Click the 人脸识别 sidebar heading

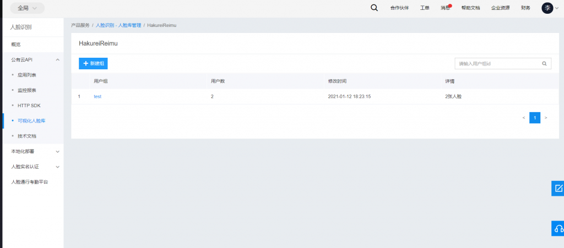coord(21,27)
